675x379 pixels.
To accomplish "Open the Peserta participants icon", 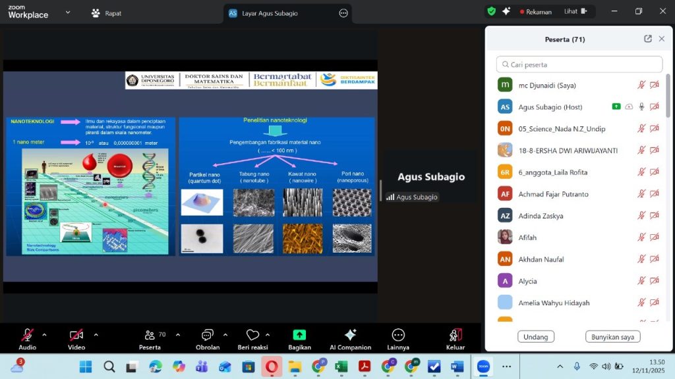I will pyautogui.click(x=150, y=335).
